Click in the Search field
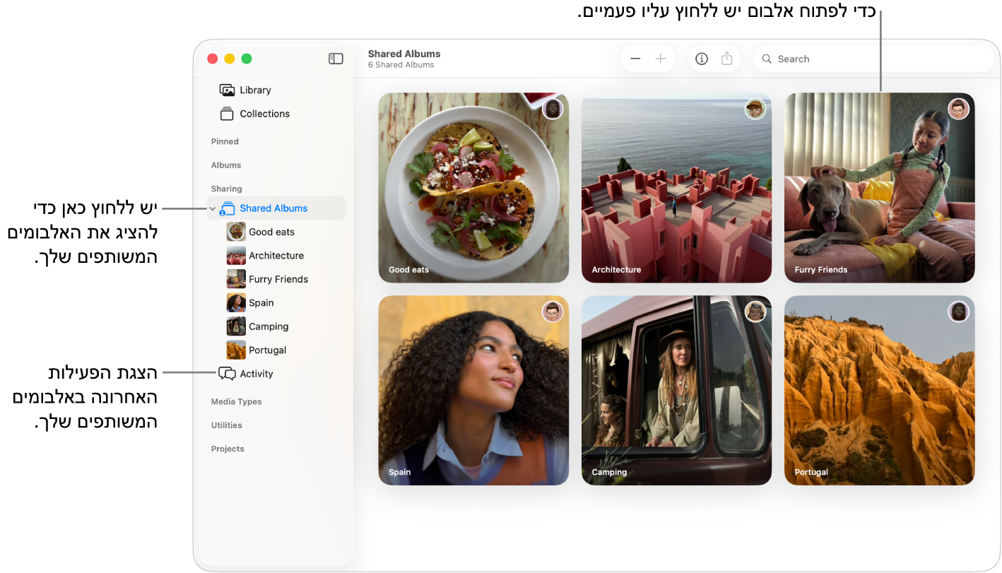The width and height of the screenshot is (1002, 573). pos(876,59)
